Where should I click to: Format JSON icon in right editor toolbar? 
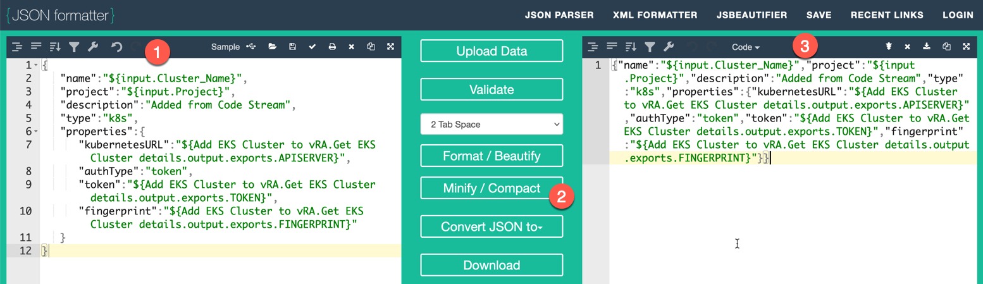point(593,46)
